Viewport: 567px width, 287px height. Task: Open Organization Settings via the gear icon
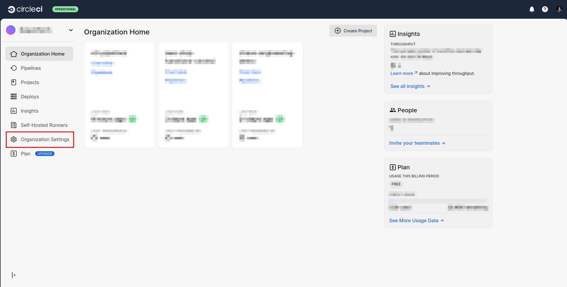14,139
